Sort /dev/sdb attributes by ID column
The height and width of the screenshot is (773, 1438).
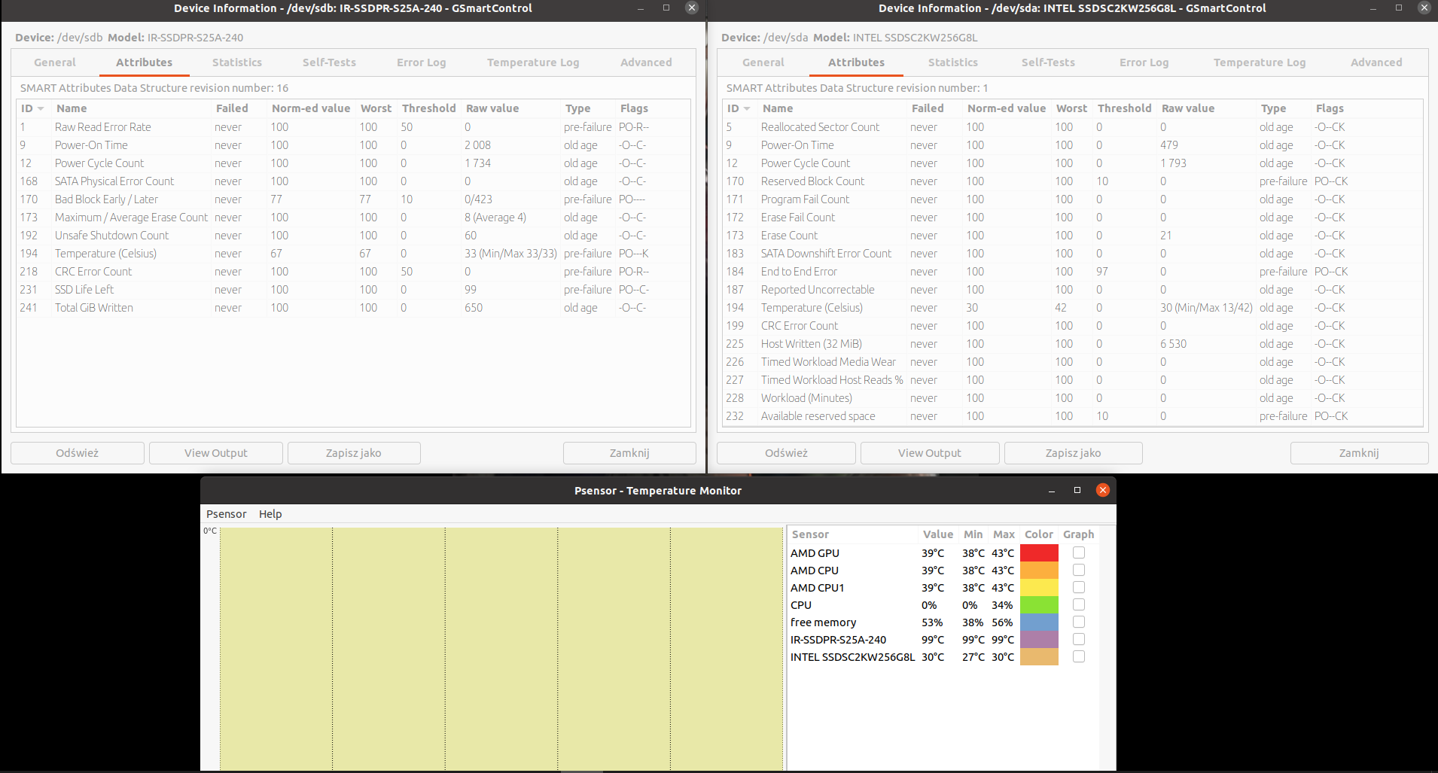(x=33, y=108)
